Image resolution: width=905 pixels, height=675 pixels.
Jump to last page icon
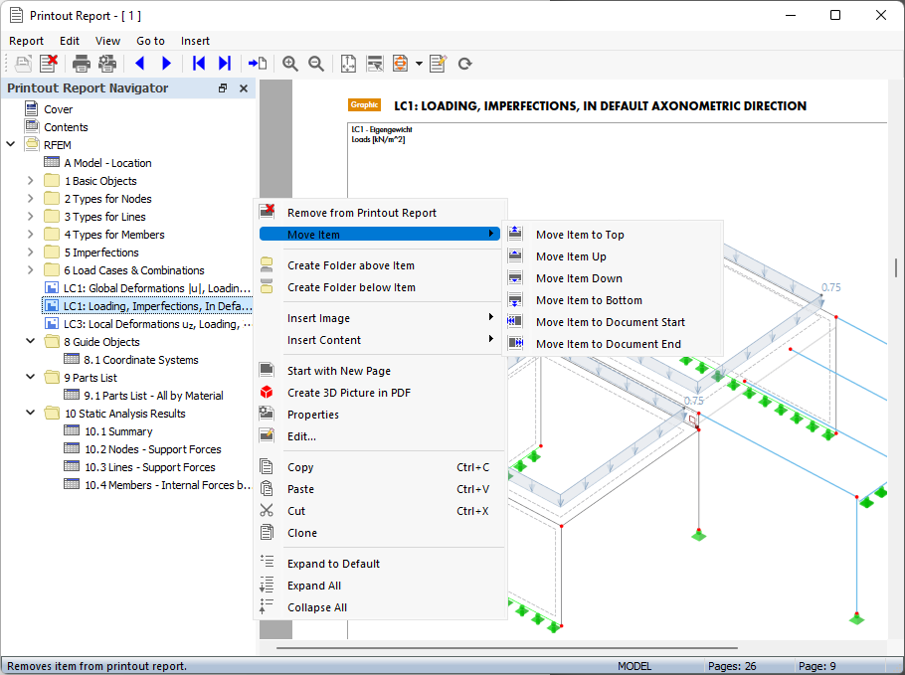(225, 64)
